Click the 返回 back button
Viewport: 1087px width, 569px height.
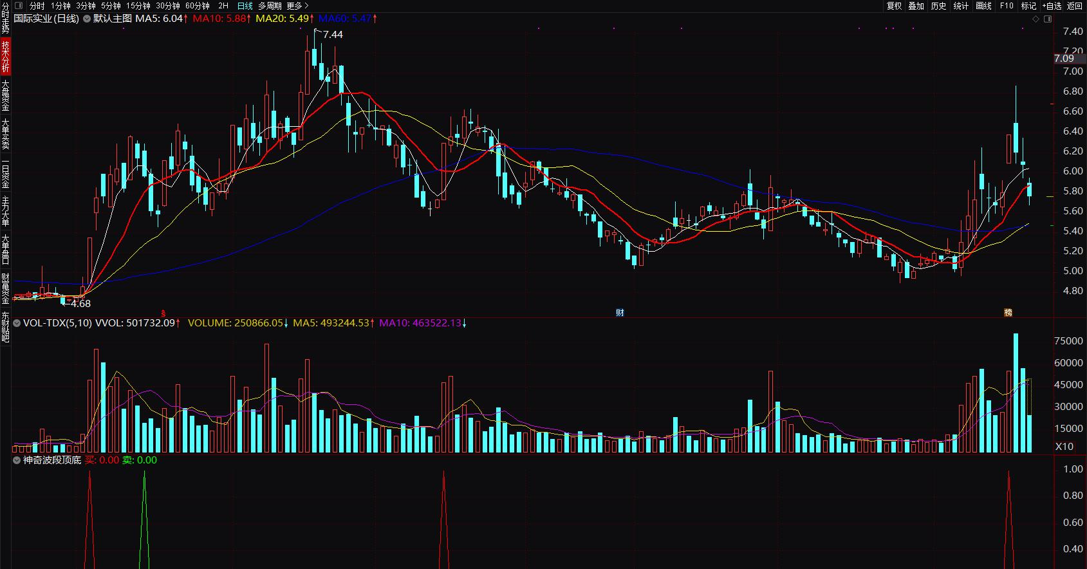(x=1075, y=6)
